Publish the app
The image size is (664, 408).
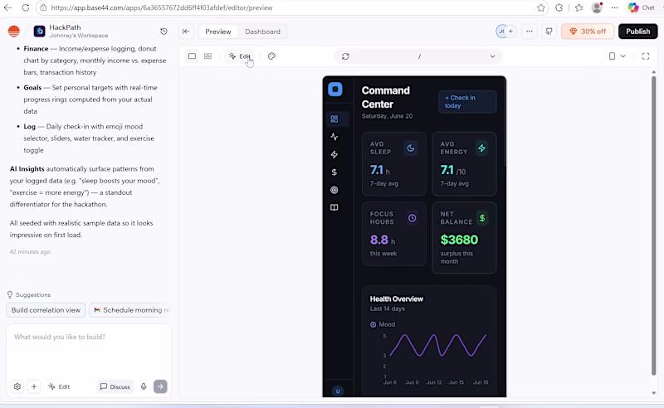637,32
